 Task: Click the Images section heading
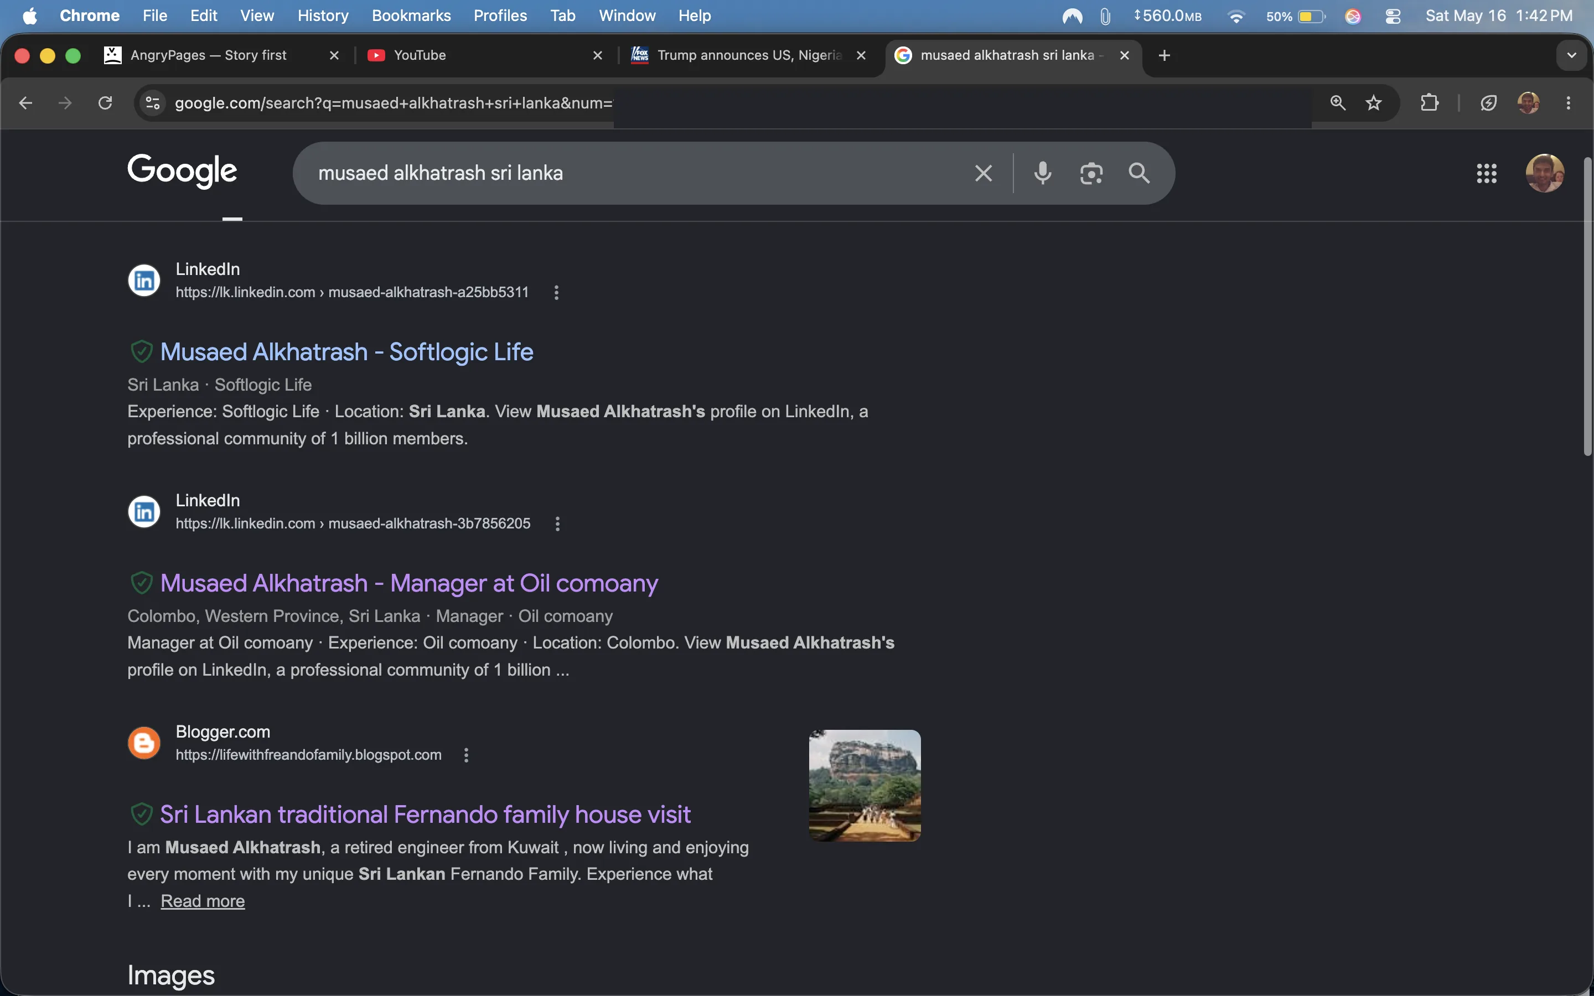tap(170, 975)
